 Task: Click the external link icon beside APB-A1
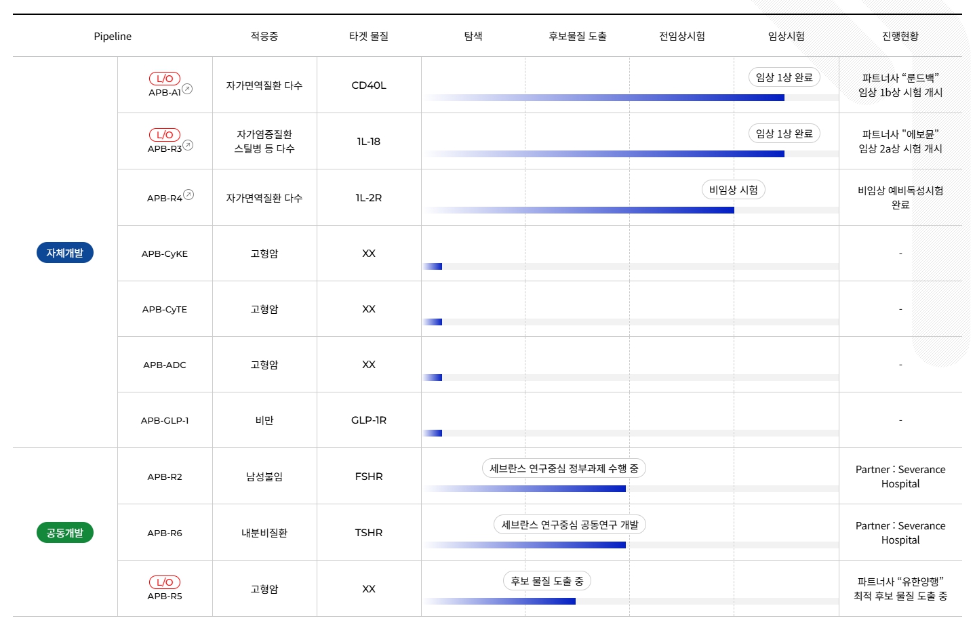[188, 89]
